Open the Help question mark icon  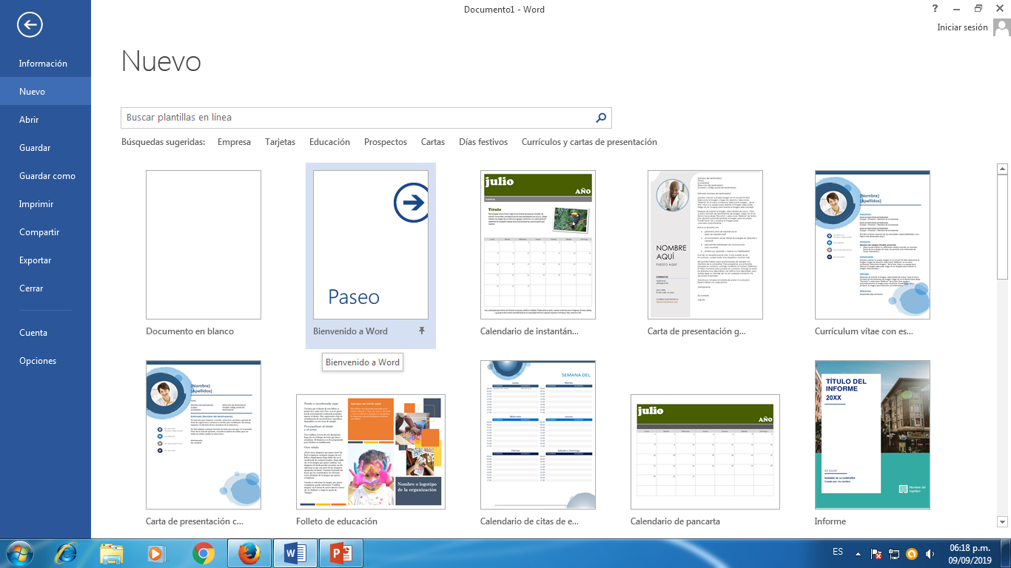[935, 8]
